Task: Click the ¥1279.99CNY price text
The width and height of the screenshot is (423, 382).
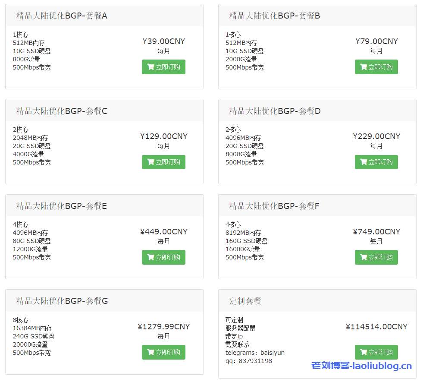Action: (x=164, y=327)
